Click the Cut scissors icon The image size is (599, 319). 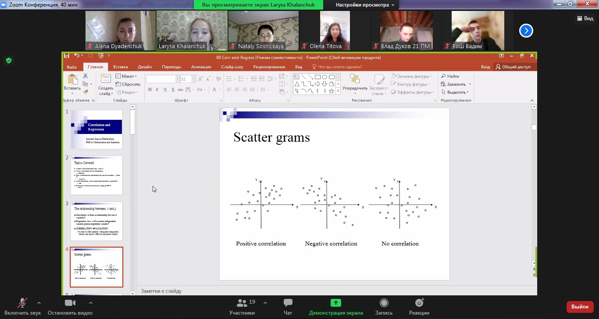86,76
